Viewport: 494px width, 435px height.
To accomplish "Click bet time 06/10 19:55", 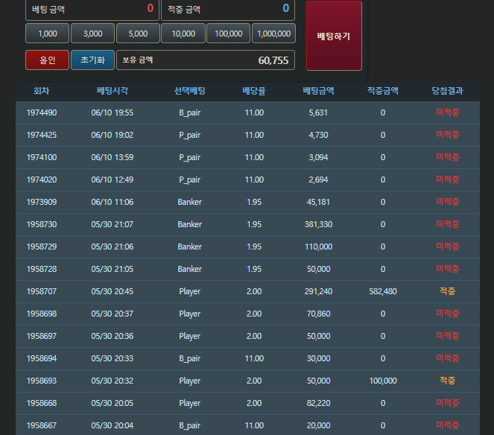I will 113,112.
